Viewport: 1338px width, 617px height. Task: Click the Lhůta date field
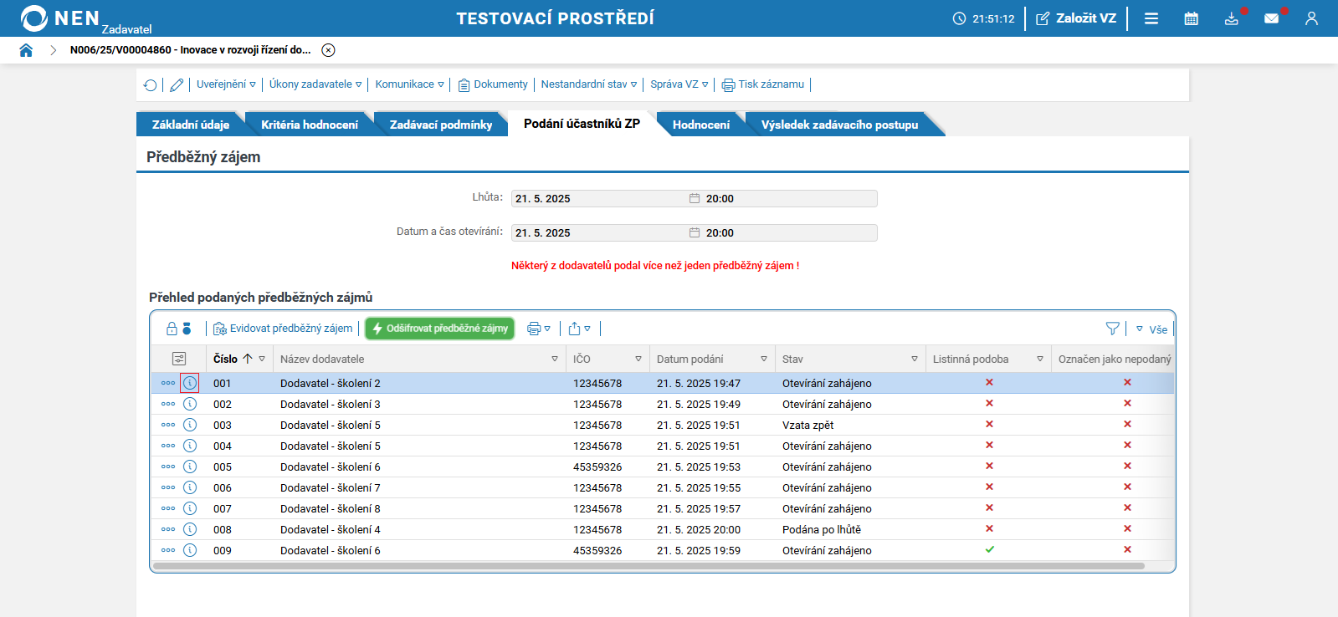point(598,199)
